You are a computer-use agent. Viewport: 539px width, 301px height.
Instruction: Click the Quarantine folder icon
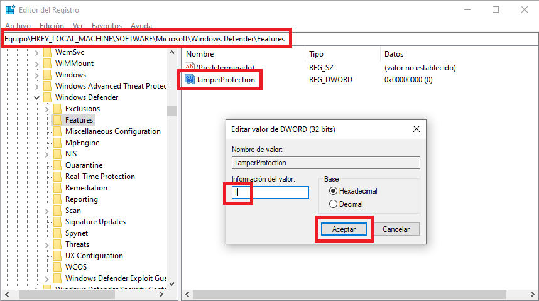pyautogui.click(x=58, y=165)
